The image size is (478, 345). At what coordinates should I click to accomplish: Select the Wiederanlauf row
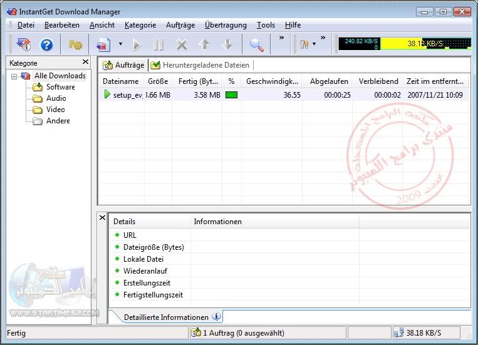(x=290, y=270)
